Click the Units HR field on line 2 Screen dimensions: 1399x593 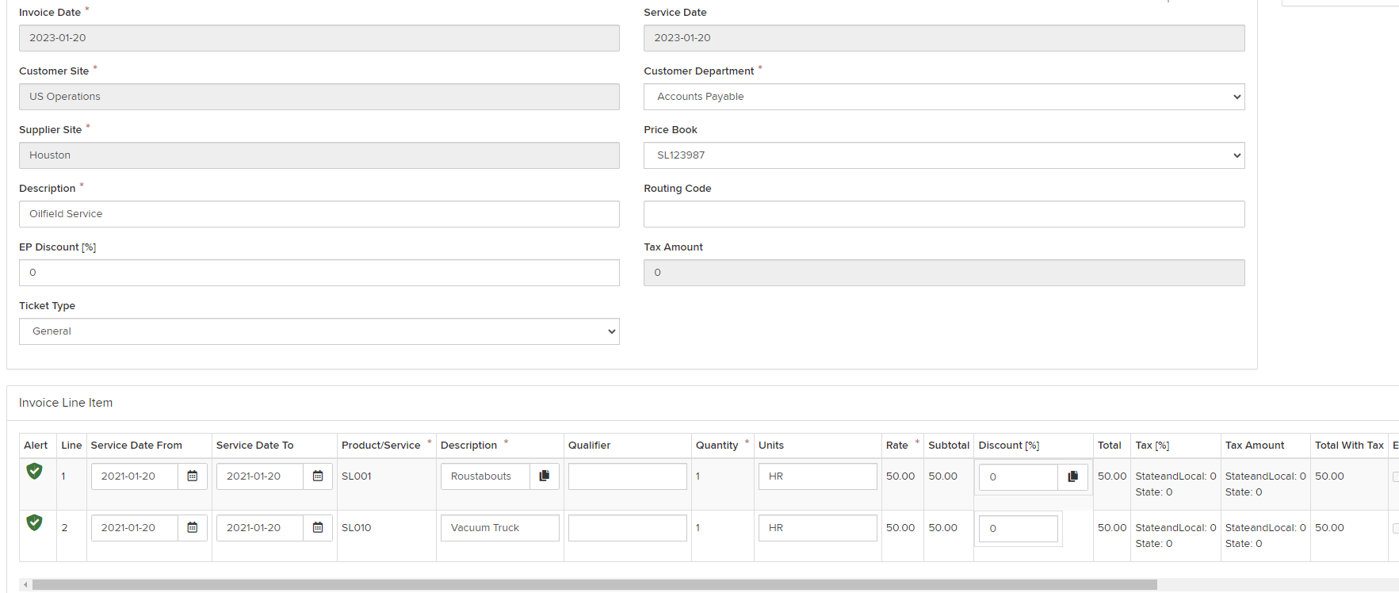pyautogui.click(x=817, y=528)
